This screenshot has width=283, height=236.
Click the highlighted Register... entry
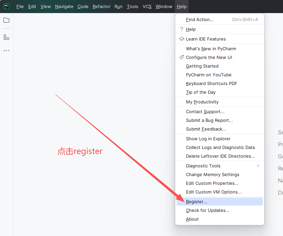tap(220, 202)
